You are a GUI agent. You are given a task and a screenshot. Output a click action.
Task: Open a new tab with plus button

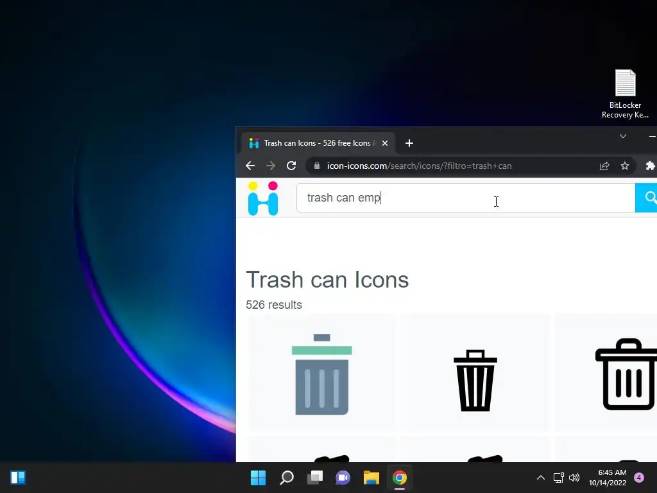(409, 143)
